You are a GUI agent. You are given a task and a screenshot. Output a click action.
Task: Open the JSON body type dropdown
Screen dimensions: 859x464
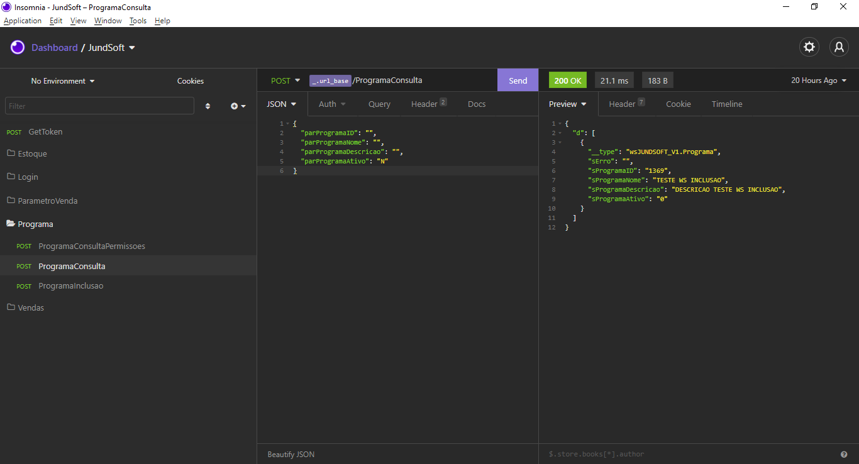pyautogui.click(x=282, y=104)
